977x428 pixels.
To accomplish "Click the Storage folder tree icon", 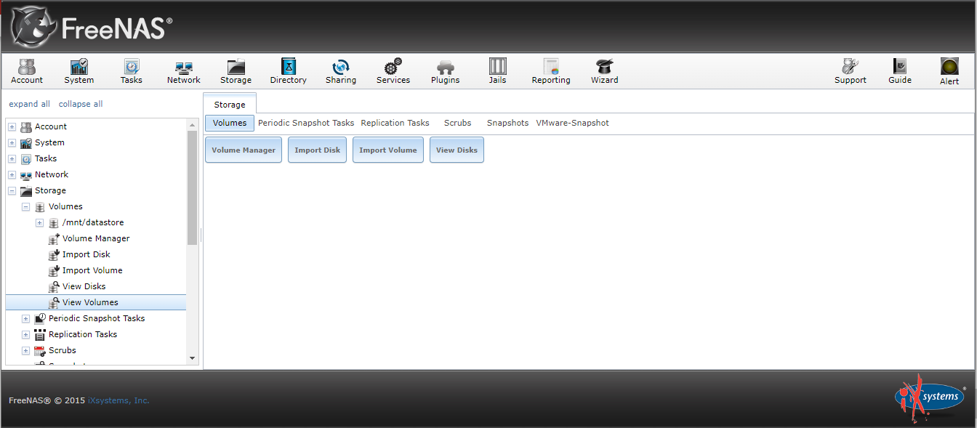I will tap(26, 190).
